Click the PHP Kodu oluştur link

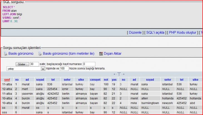(x=183, y=32)
